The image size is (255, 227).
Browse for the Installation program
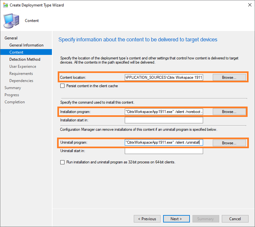click(229, 112)
